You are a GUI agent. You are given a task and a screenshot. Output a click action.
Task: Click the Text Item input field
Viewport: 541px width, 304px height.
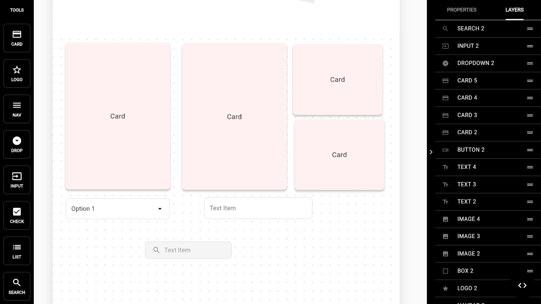pyautogui.click(x=258, y=208)
